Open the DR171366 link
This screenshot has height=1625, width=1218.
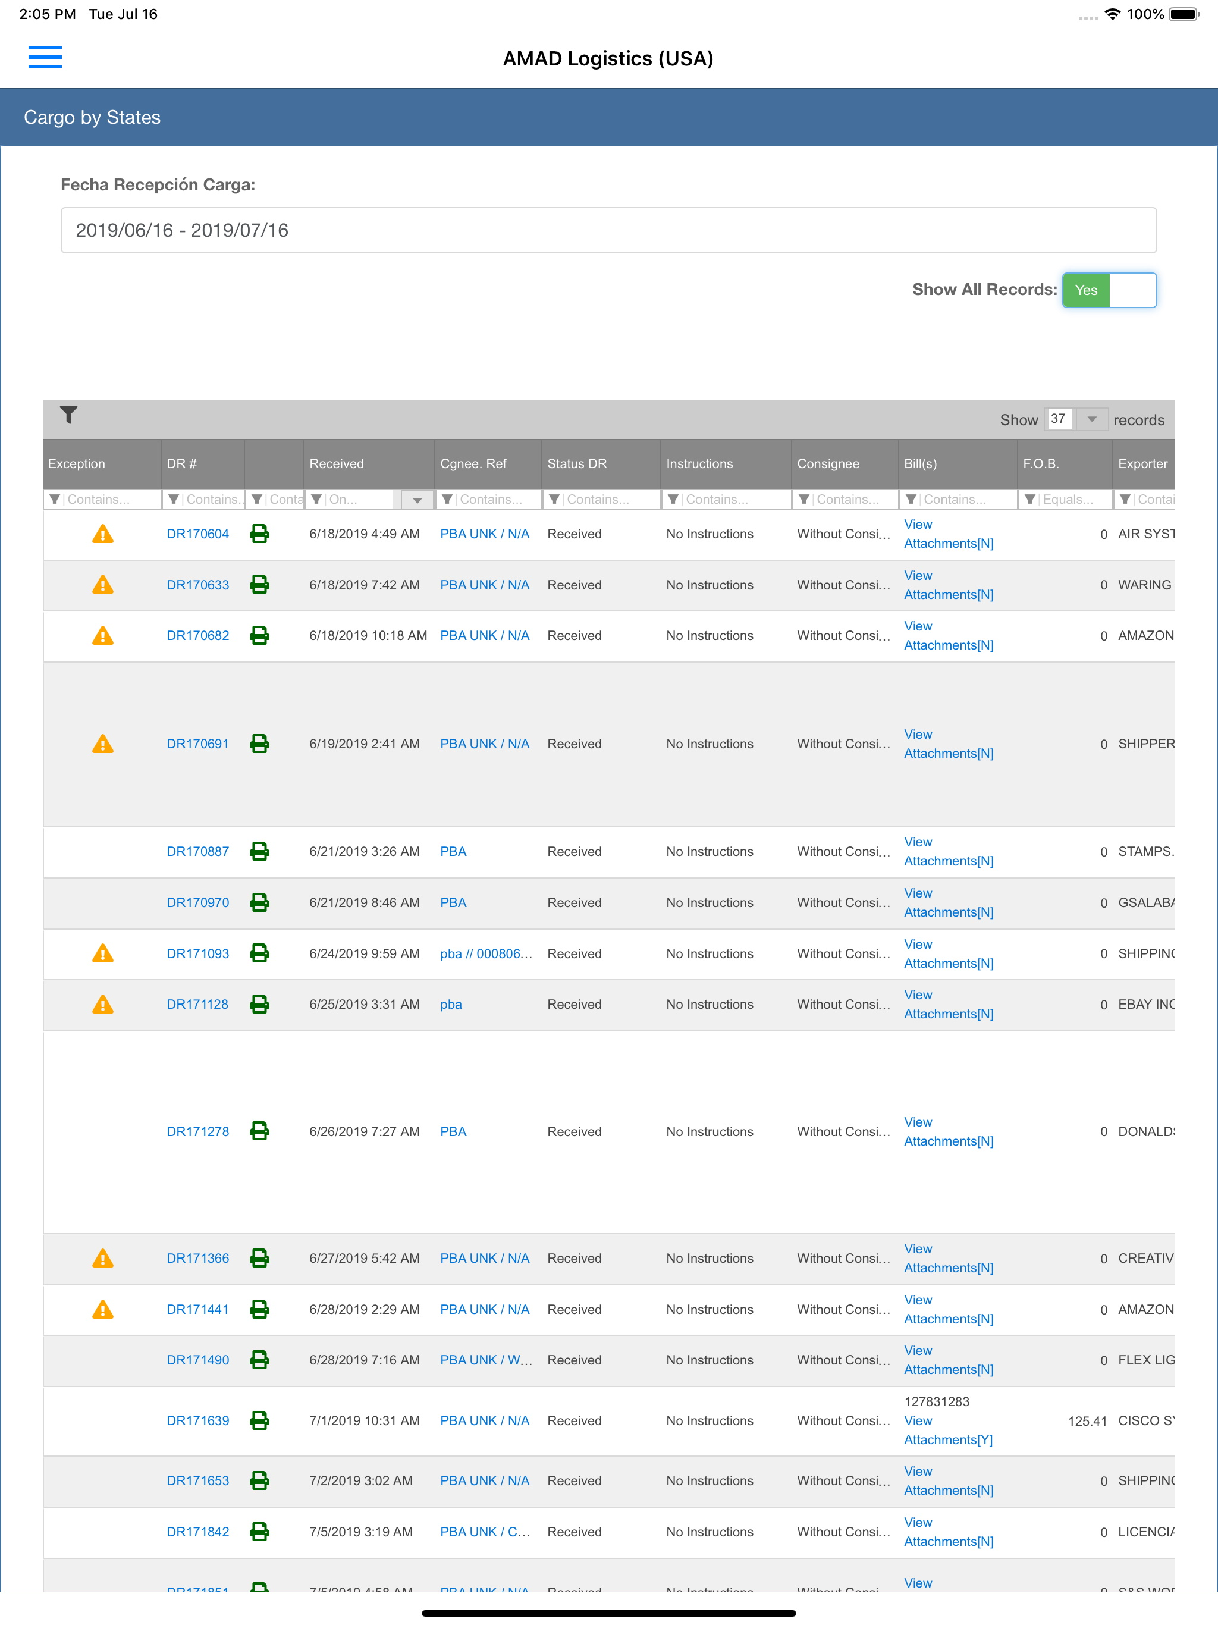(x=197, y=1259)
